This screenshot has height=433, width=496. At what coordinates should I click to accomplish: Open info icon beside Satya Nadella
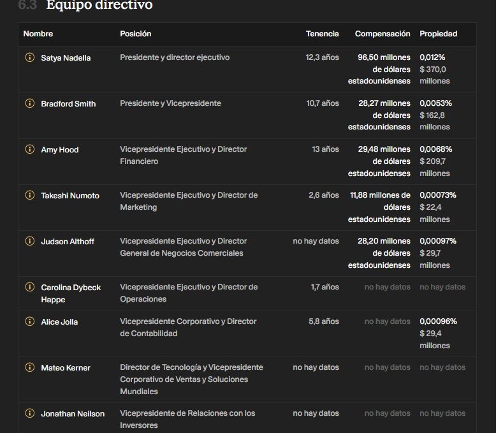[x=30, y=57]
